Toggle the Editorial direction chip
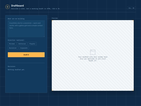The image size is (141, 106). [x=22, y=44]
